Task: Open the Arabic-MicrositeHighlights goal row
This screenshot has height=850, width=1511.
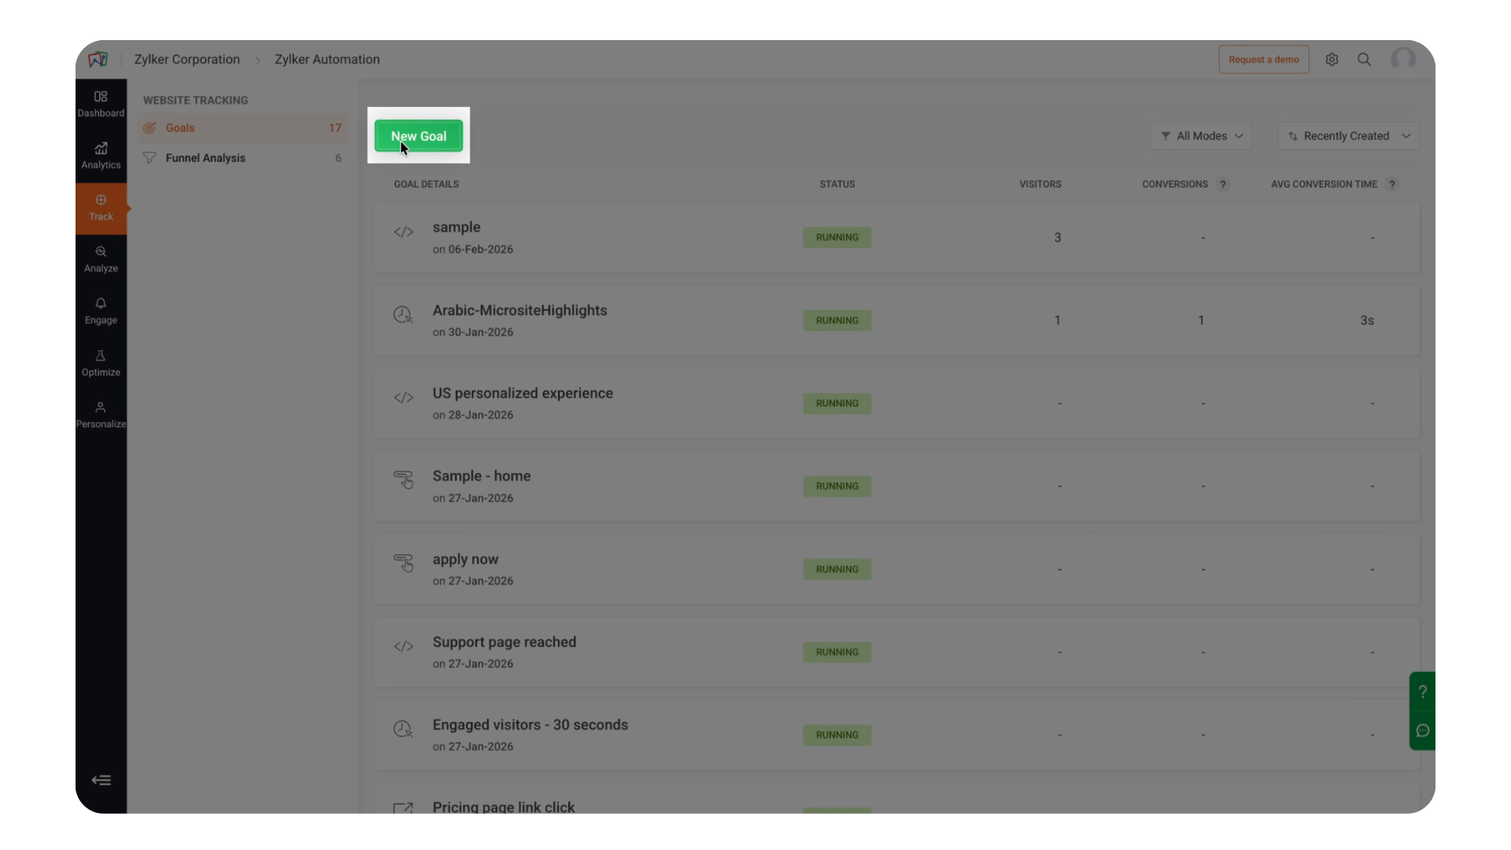Action: 519,311
